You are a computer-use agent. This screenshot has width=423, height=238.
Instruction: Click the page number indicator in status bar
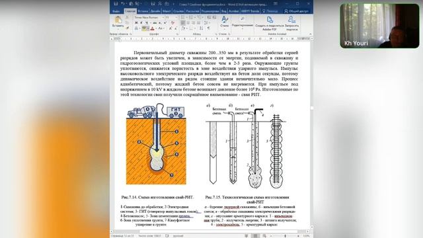122,236
